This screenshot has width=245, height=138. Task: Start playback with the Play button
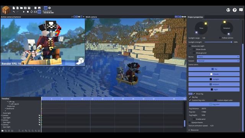(24, 12)
